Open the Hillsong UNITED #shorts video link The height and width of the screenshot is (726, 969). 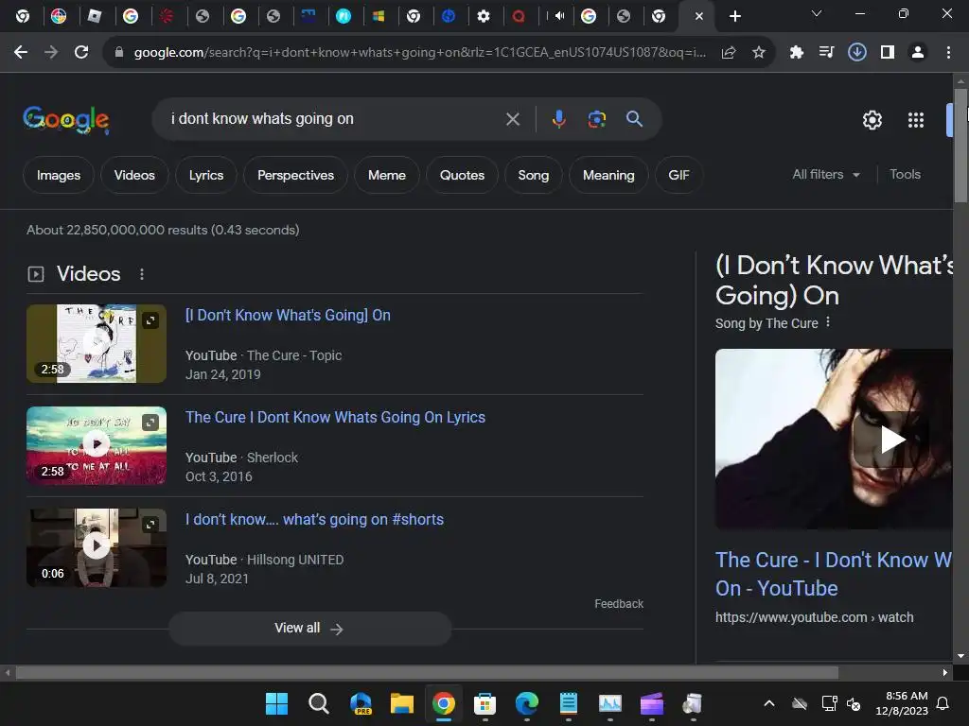(x=314, y=520)
